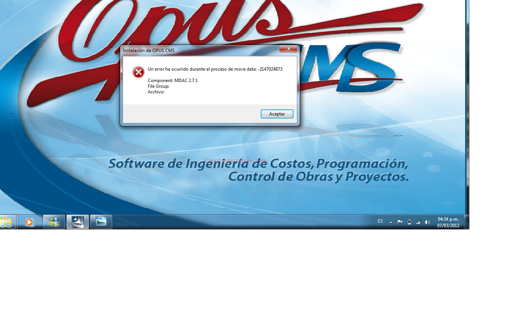Click the red error icon in the dialog
This screenshot has width=520, height=324.
(139, 72)
